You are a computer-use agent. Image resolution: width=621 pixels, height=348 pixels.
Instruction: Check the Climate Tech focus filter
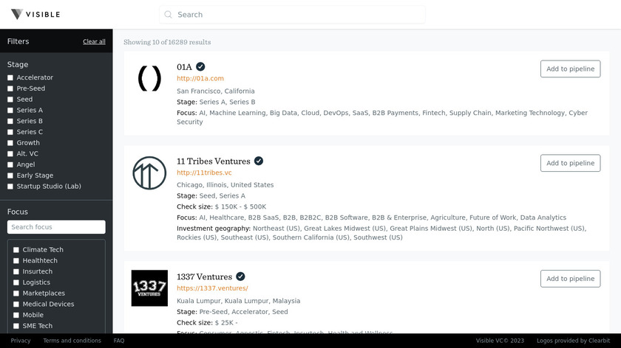[16, 250]
